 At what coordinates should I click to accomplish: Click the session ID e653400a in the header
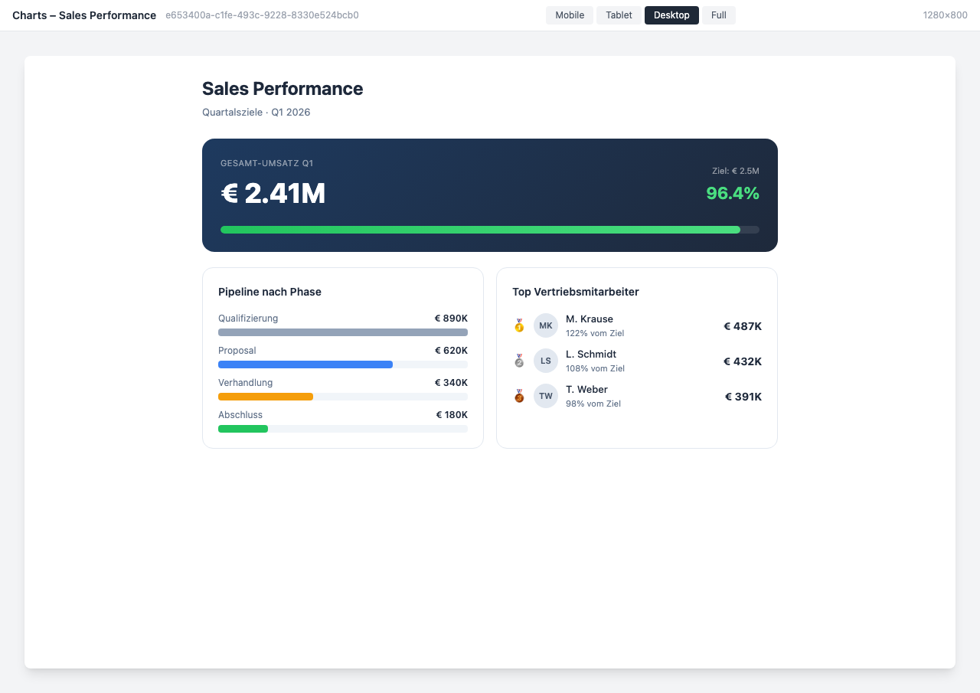pos(262,15)
